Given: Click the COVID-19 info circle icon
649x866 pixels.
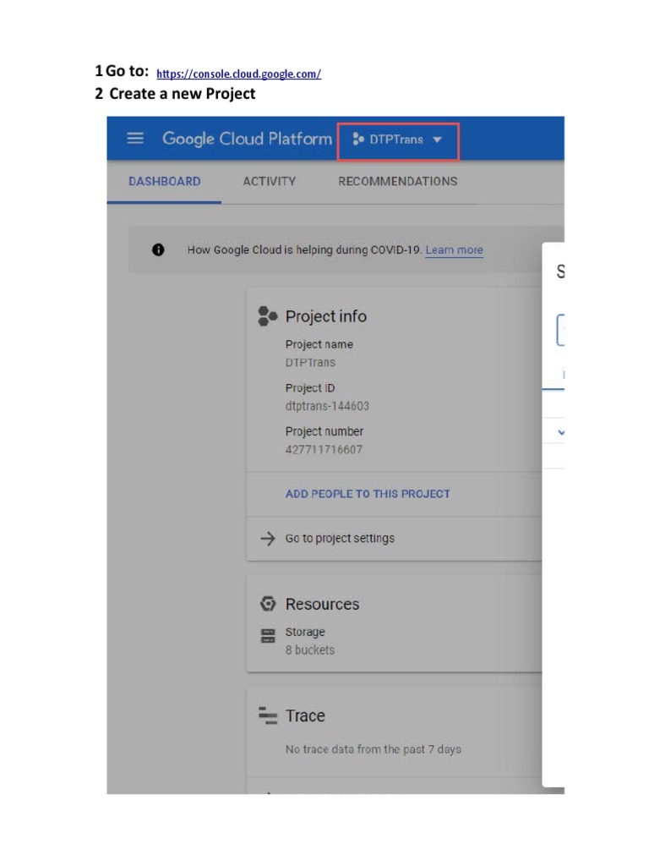Looking at the screenshot, I should (158, 249).
